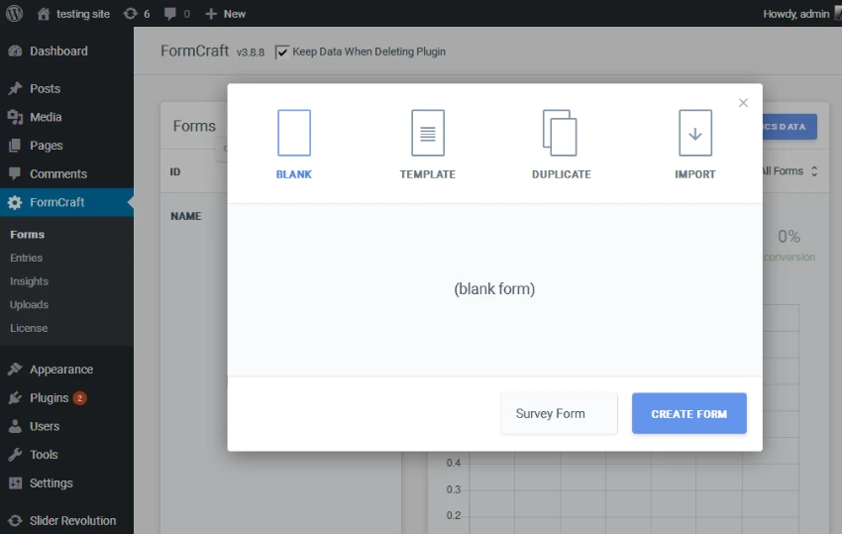Click the WordPress logo icon
The height and width of the screenshot is (534, 842).
(x=13, y=14)
